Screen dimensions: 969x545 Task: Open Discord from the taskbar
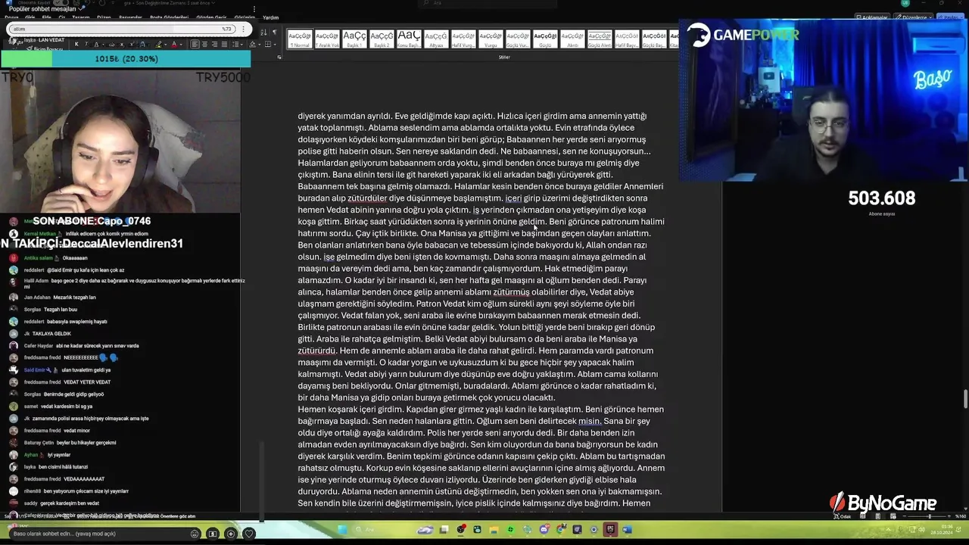click(x=544, y=529)
